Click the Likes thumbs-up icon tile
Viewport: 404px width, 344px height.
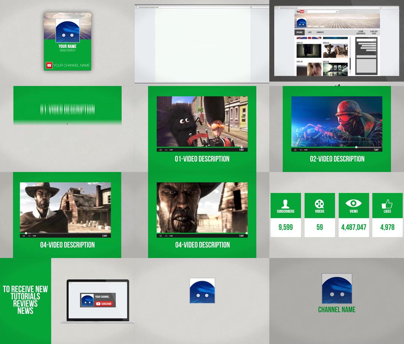click(387, 206)
